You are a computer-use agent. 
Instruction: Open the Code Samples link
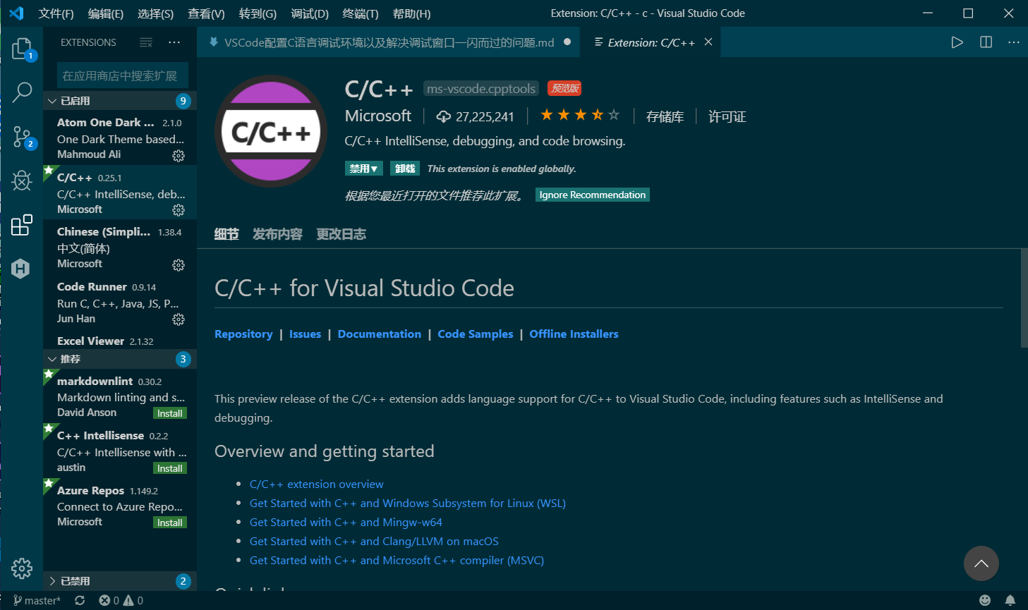click(x=476, y=334)
